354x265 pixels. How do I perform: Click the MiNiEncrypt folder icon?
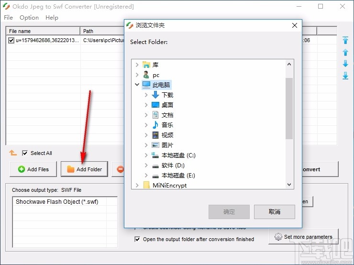146,185
